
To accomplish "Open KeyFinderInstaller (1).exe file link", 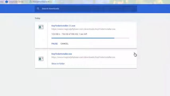I will 63,26.
